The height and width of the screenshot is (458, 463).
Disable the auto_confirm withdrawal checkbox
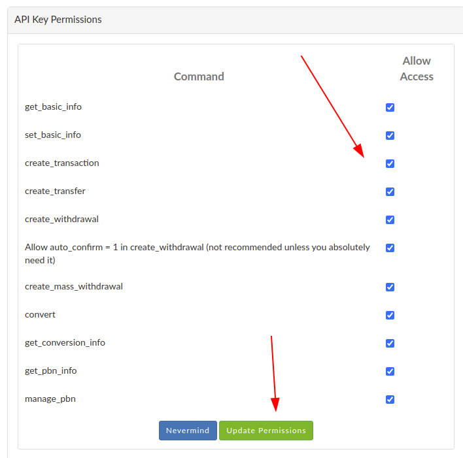click(390, 248)
